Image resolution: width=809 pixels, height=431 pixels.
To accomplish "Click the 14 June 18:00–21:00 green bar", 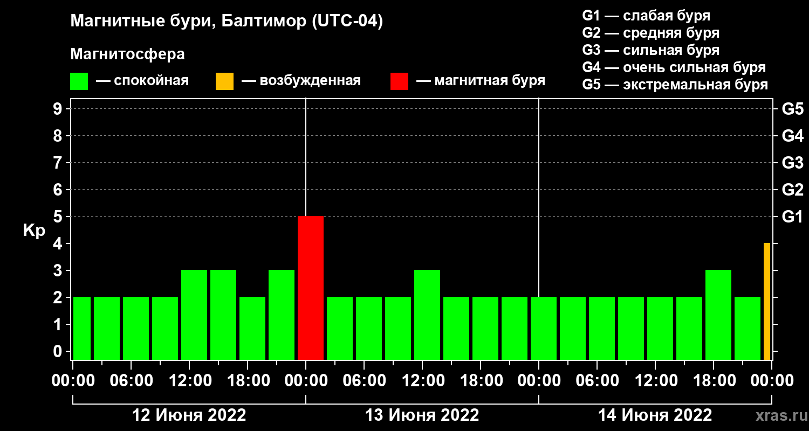I will [718, 315].
